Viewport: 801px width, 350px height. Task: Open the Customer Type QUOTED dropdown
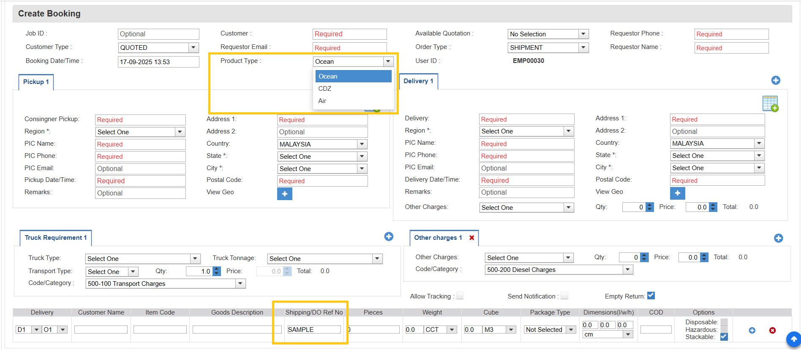click(158, 48)
